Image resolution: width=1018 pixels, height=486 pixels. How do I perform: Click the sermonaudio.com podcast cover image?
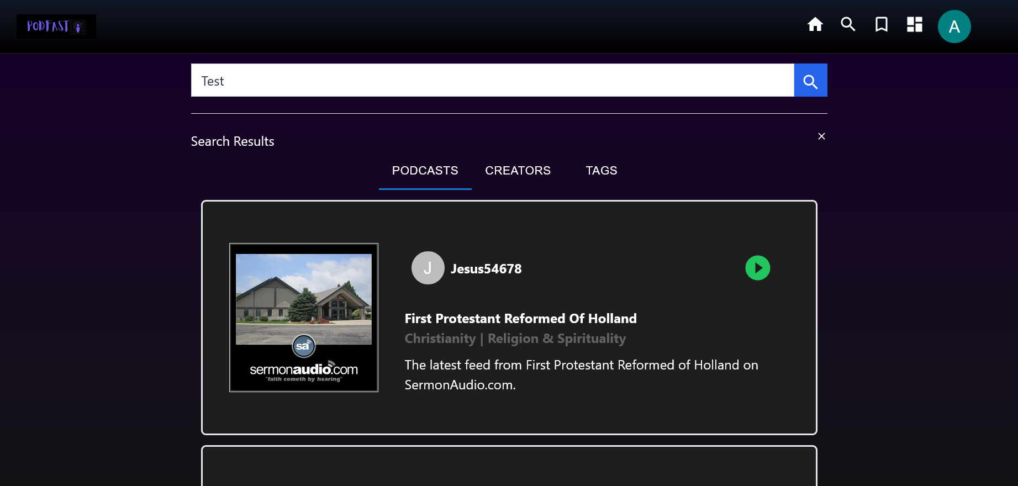[x=304, y=318]
